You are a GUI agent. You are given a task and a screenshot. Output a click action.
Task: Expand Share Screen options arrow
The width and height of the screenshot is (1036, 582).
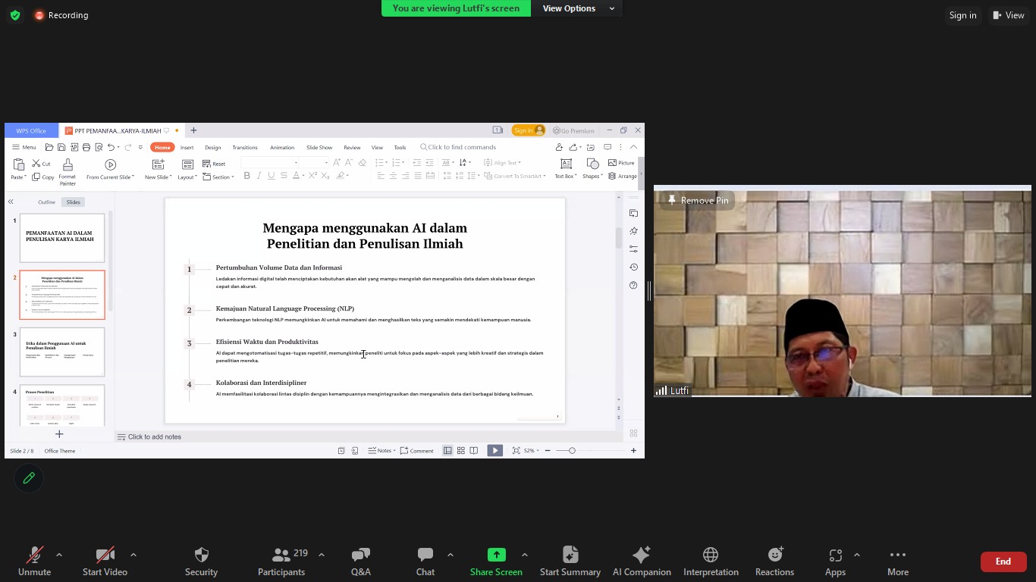[x=525, y=555]
